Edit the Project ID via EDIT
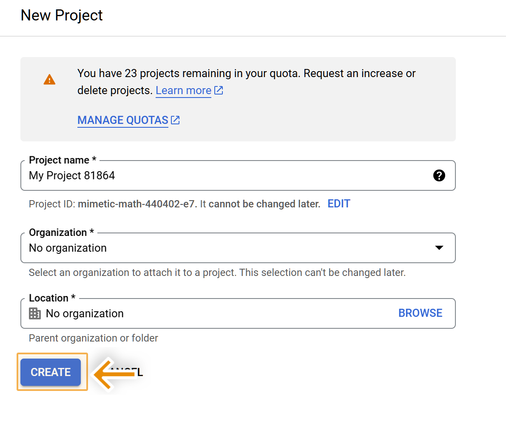This screenshot has height=425, width=506. pos(338,204)
